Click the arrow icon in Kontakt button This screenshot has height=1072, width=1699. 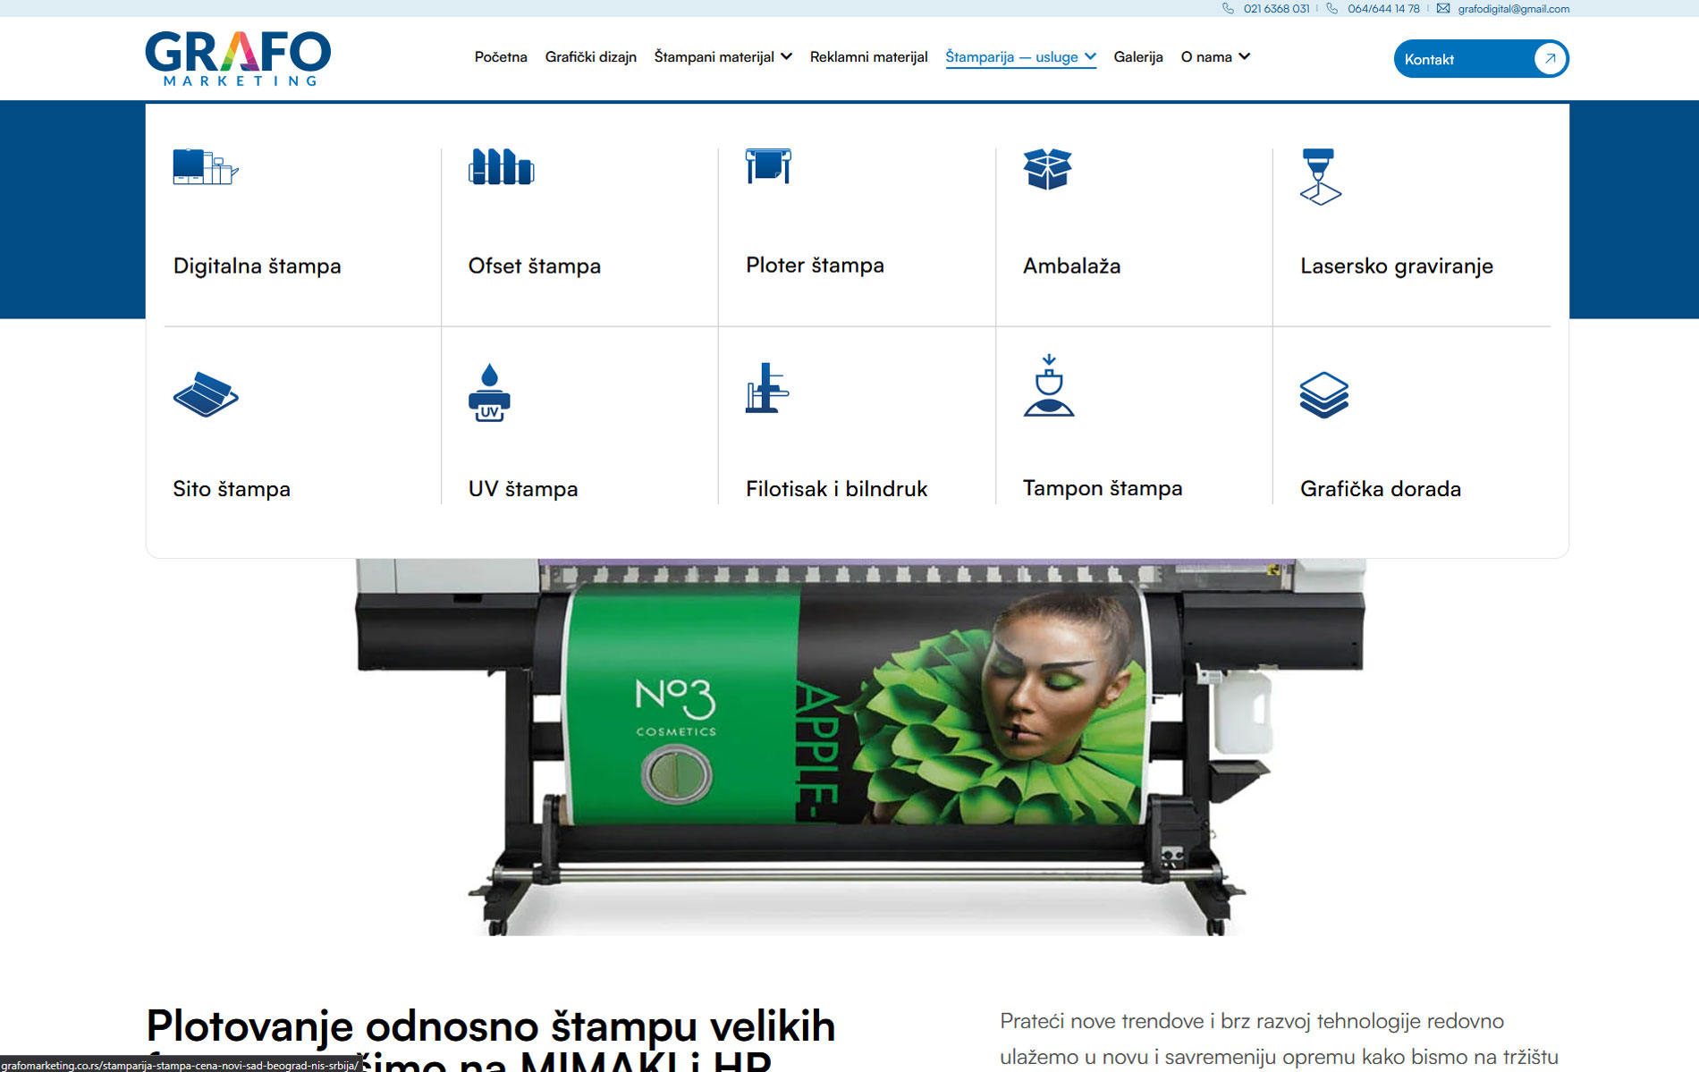[x=1550, y=59]
